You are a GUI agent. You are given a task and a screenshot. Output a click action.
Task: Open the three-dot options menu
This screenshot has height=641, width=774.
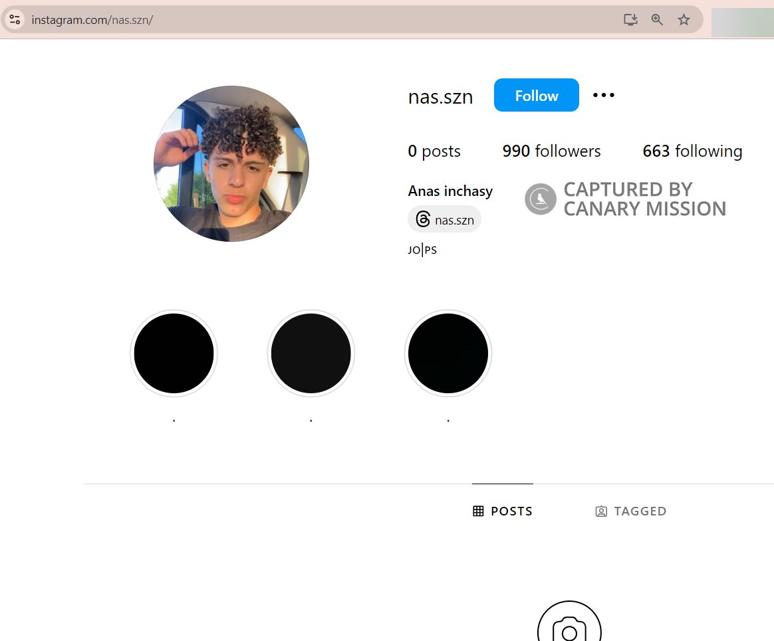[x=604, y=95]
